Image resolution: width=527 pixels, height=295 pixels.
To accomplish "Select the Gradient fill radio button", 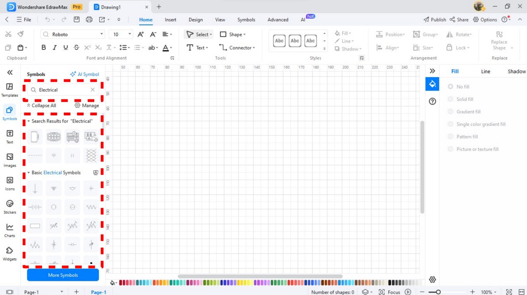I will [x=451, y=111].
